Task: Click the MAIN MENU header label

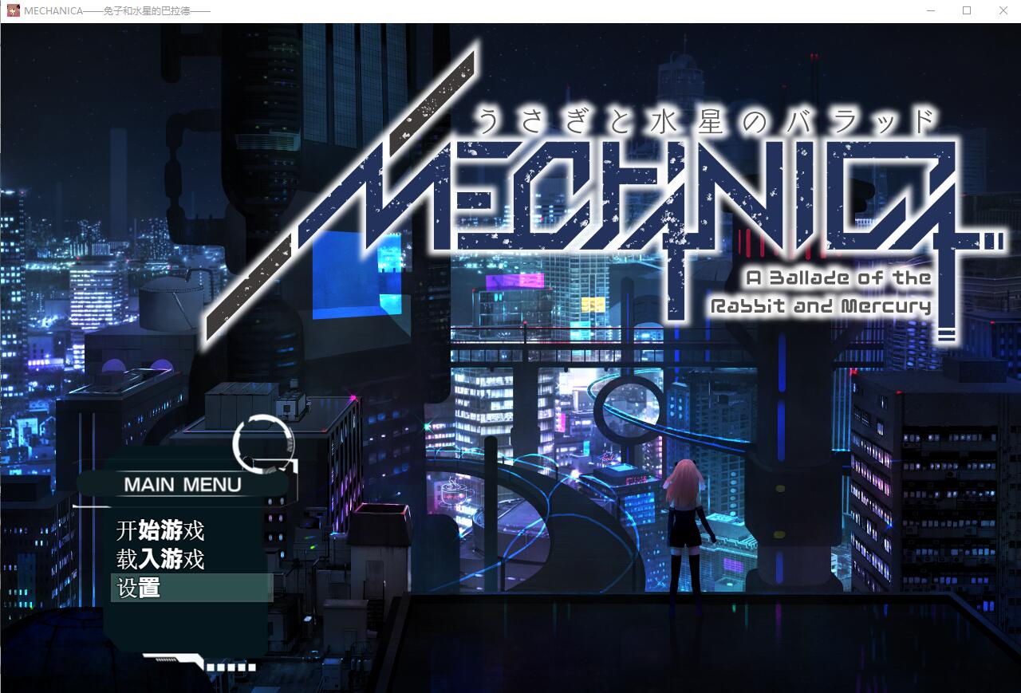Action: coord(184,484)
